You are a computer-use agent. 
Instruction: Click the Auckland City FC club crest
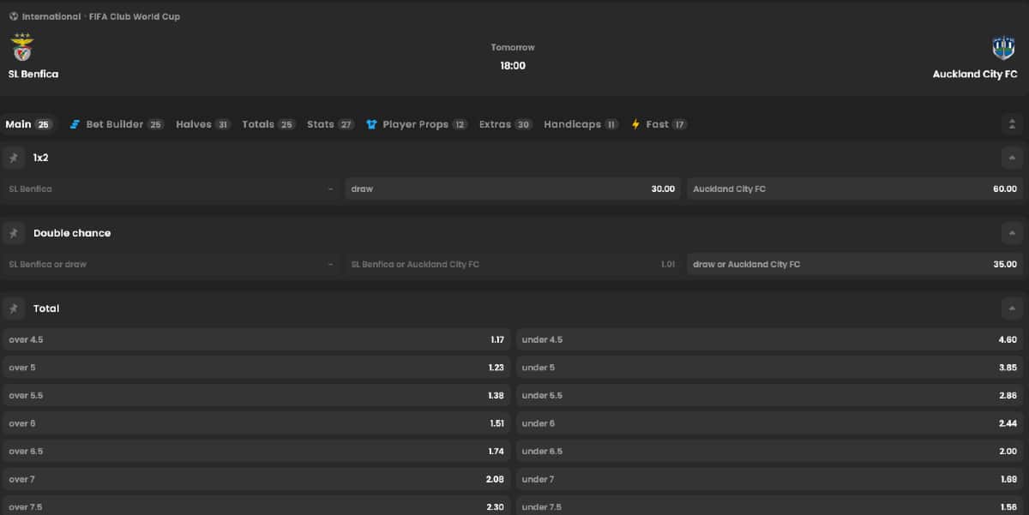(1003, 47)
